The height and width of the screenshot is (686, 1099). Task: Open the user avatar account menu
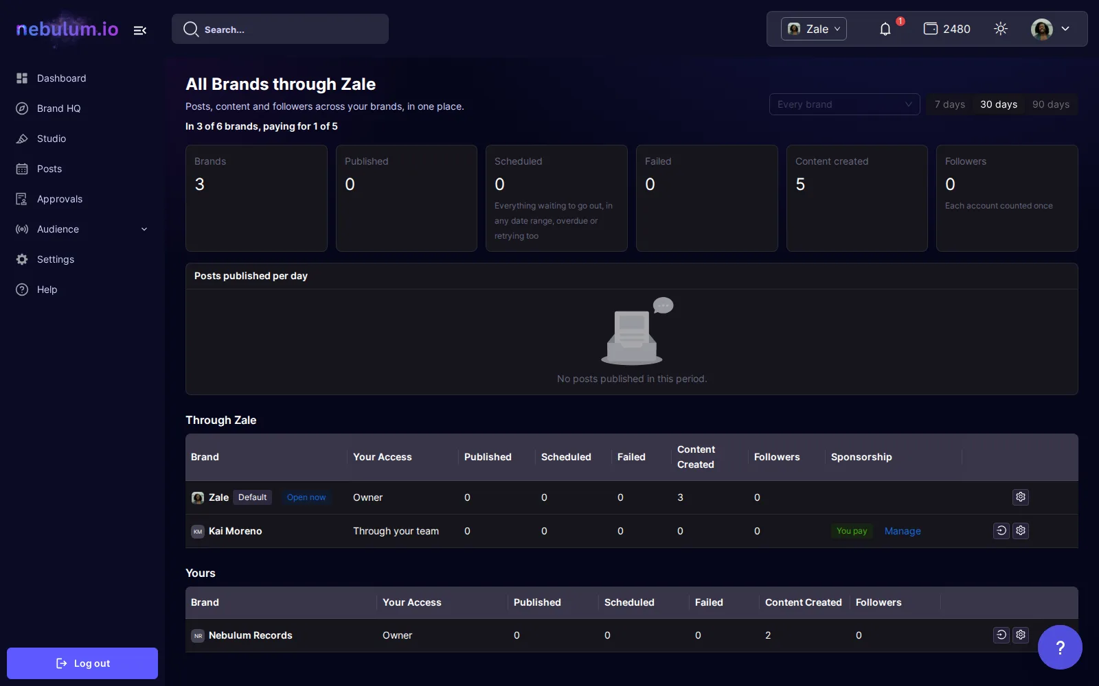(1051, 29)
